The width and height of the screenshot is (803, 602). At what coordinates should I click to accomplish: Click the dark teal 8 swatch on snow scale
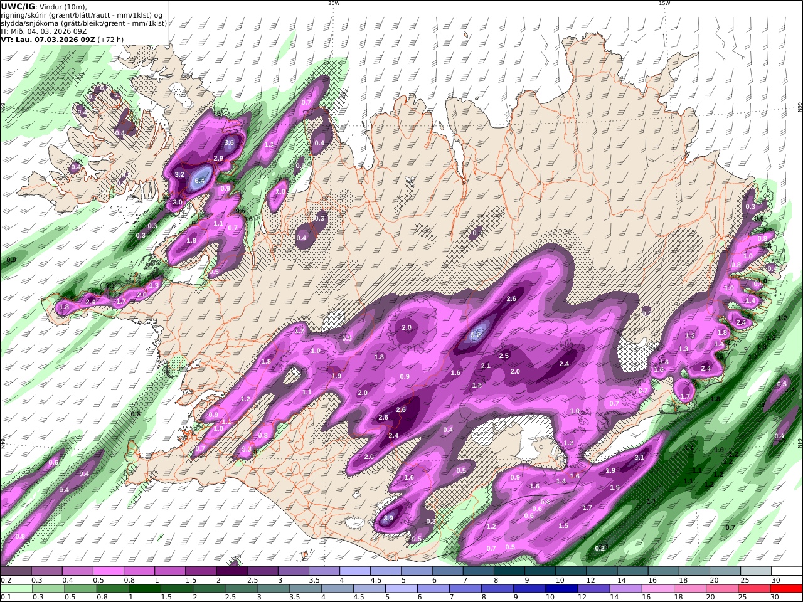click(x=509, y=571)
